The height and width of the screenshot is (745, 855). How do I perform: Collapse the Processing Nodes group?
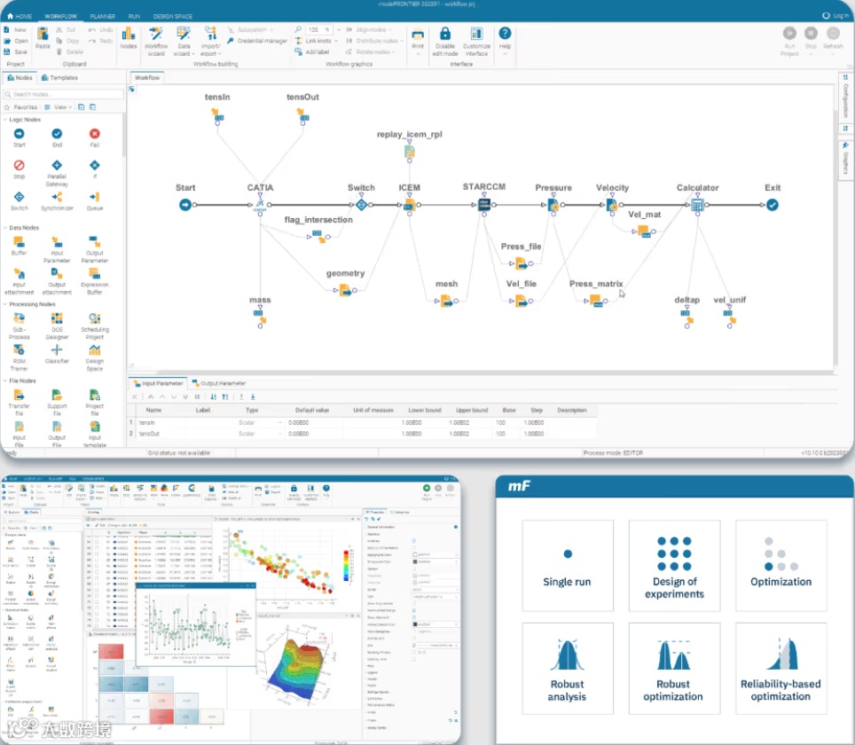(x=5, y=304)
